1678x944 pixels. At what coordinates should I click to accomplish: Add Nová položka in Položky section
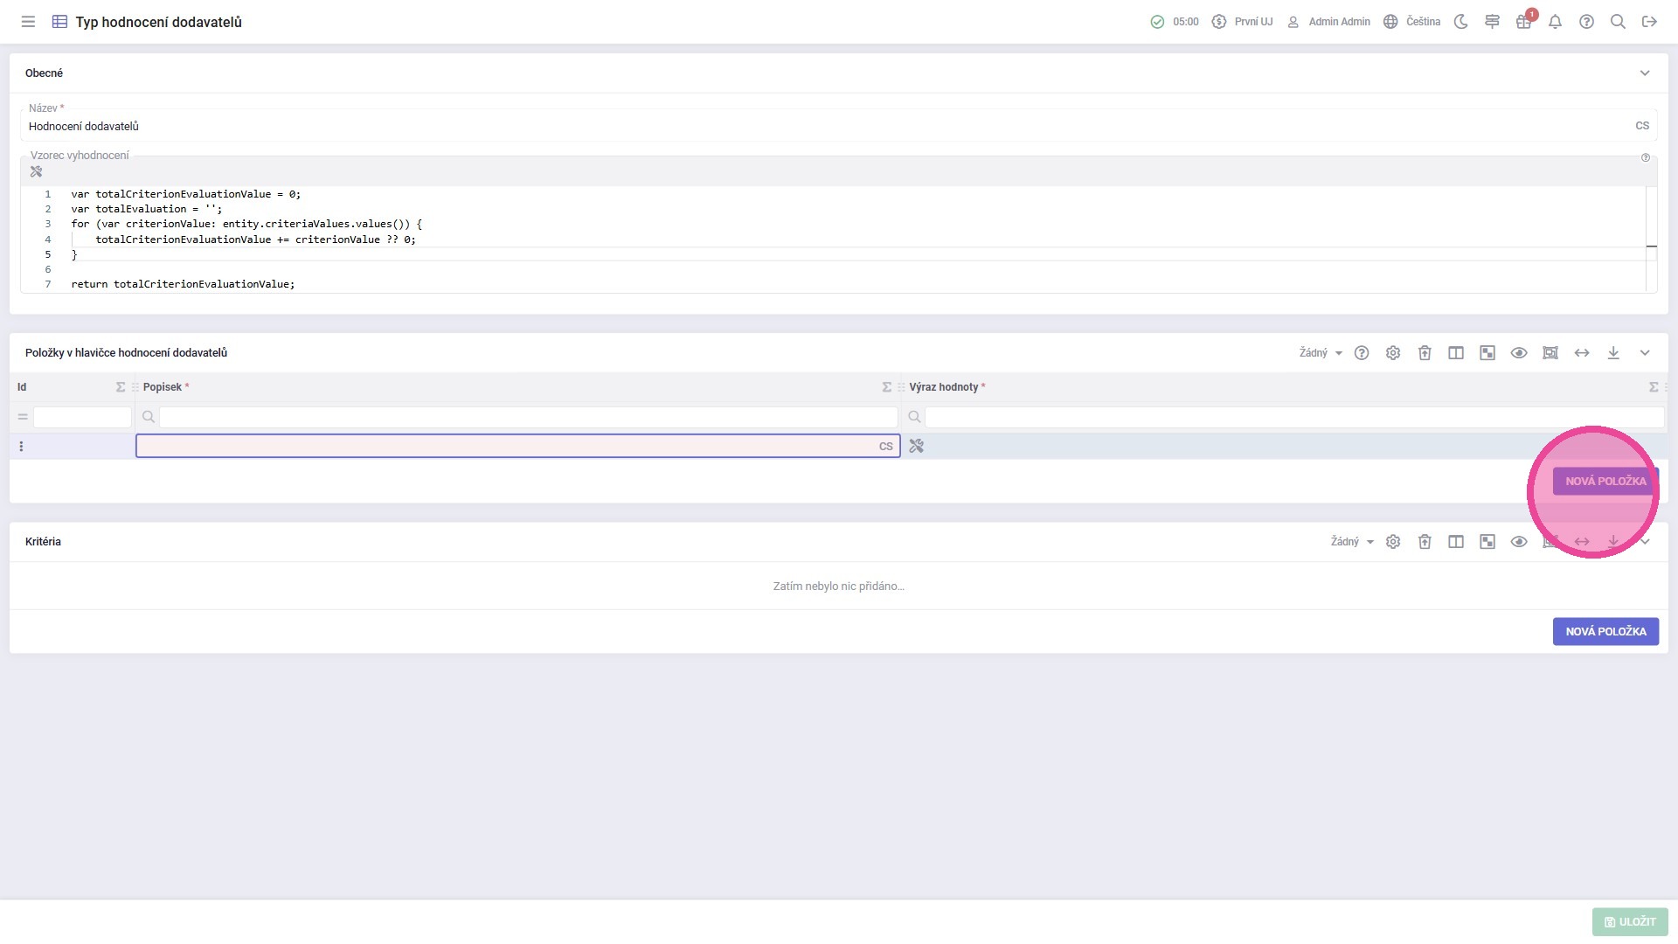tap(1605, 482)
